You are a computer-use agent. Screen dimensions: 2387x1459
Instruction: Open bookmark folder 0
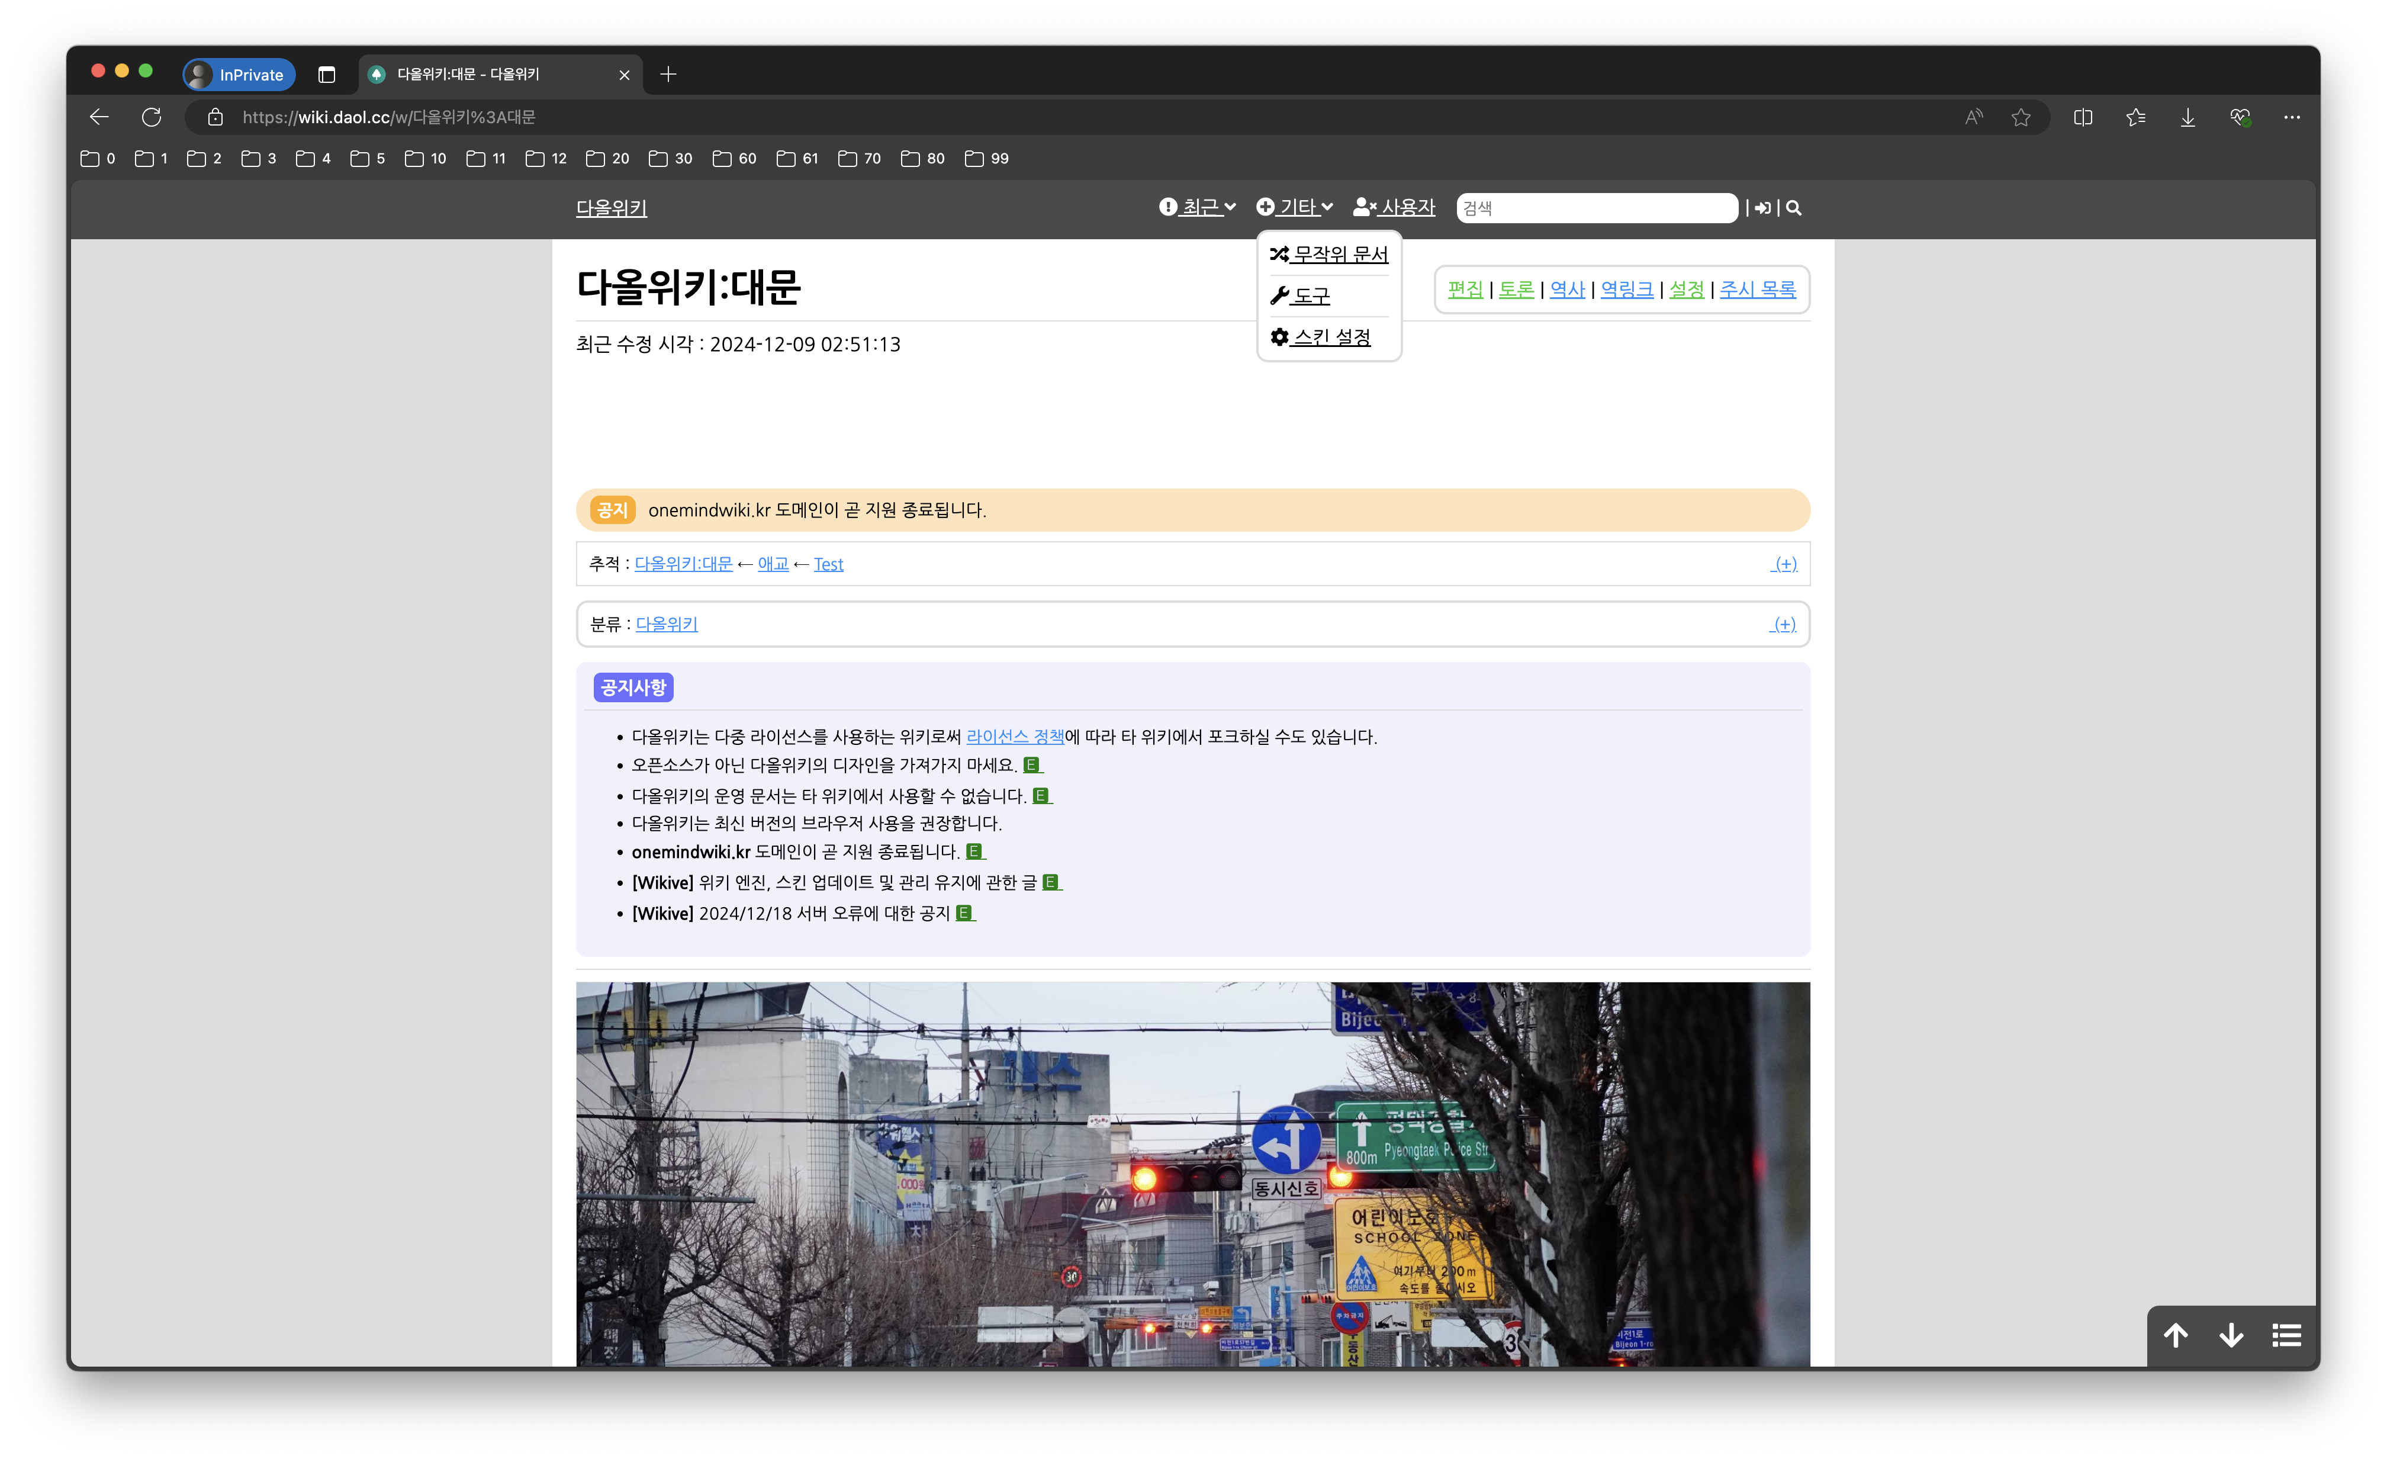click(98, 159)
